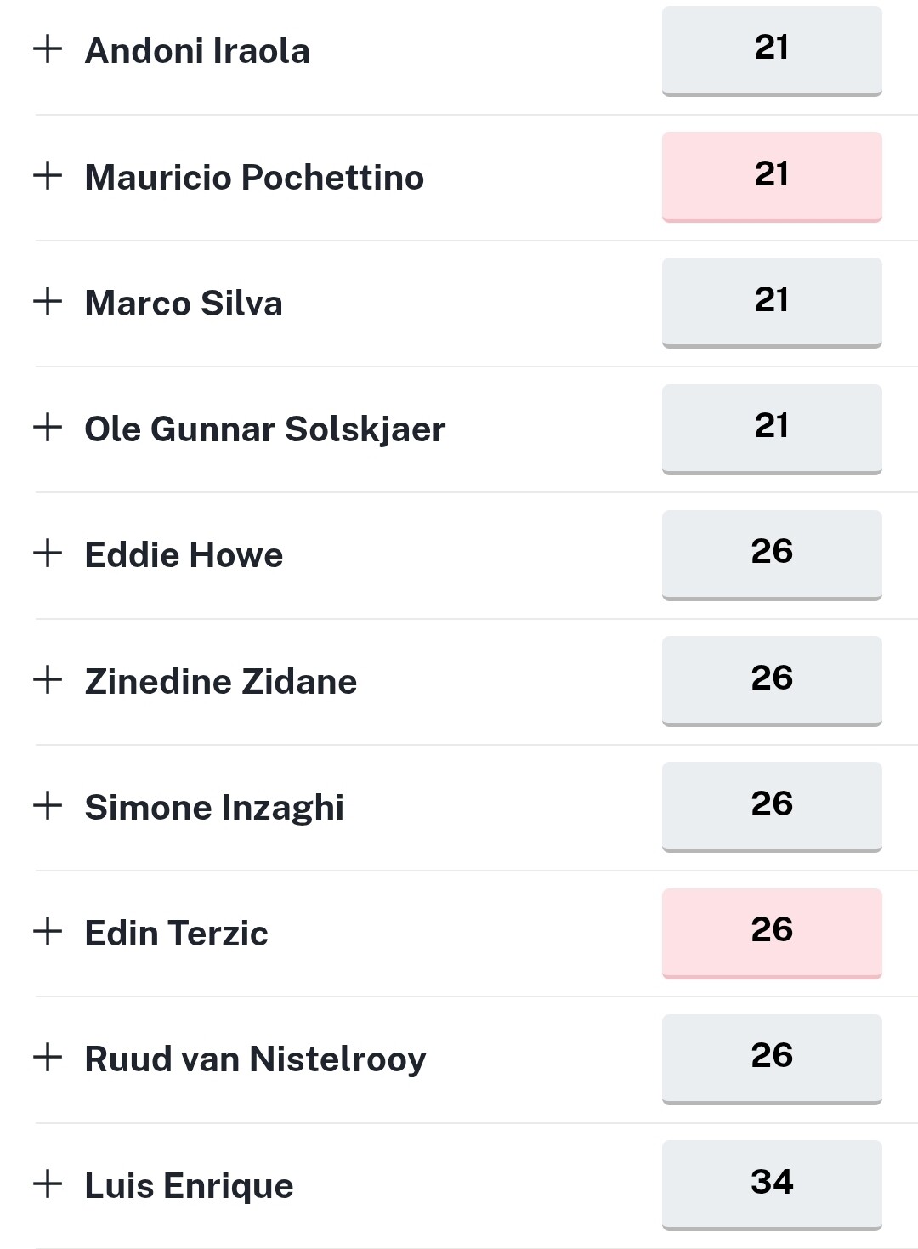This screenshot has height=1249, width=918.
Task: Open Luis Enrique details via plus icon
Action: (48, 1184)
